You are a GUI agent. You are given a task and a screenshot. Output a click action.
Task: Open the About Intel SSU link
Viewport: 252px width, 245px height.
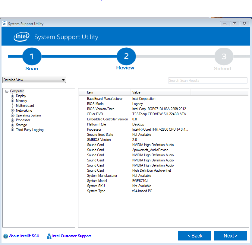(x=24, y=236)
